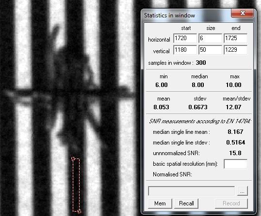Click the Mem button

(x=160, y=203)
